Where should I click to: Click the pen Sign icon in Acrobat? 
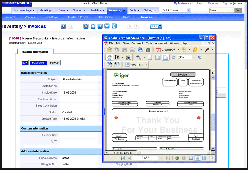(207, 50)
